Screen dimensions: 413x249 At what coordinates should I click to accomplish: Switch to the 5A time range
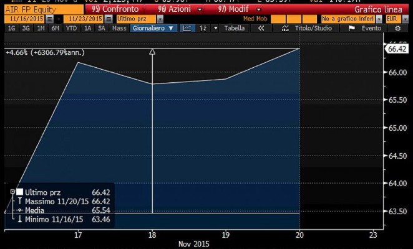101,28
